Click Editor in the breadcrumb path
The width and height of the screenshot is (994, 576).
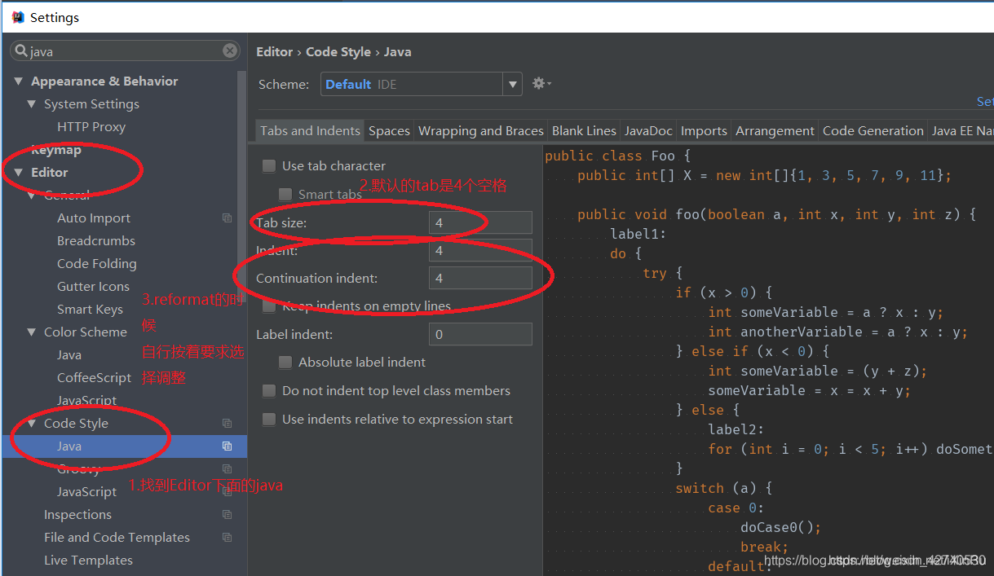pyautogui.click(x=274, y=52)
